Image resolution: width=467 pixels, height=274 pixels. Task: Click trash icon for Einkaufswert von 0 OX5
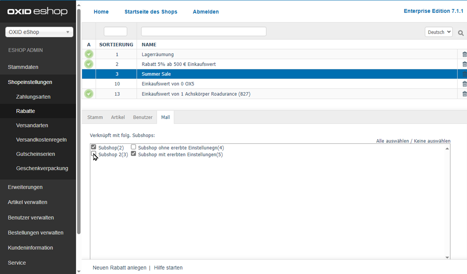click(x=464, y=84)
